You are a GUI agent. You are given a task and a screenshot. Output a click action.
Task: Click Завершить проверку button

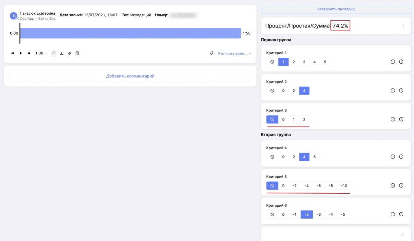point(336,9)
